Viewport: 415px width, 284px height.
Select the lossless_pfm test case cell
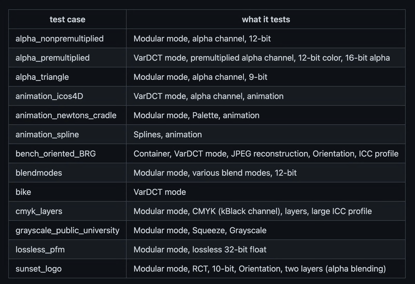tap(67, 250)
